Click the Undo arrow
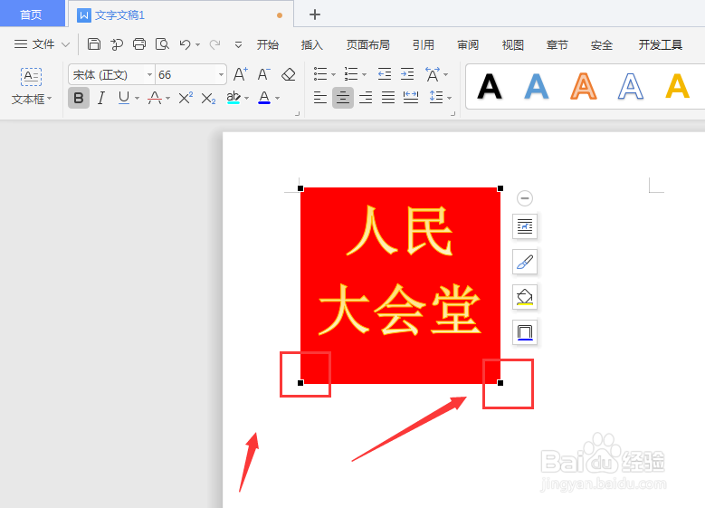The image size is (705, 508). coord(185,44)
